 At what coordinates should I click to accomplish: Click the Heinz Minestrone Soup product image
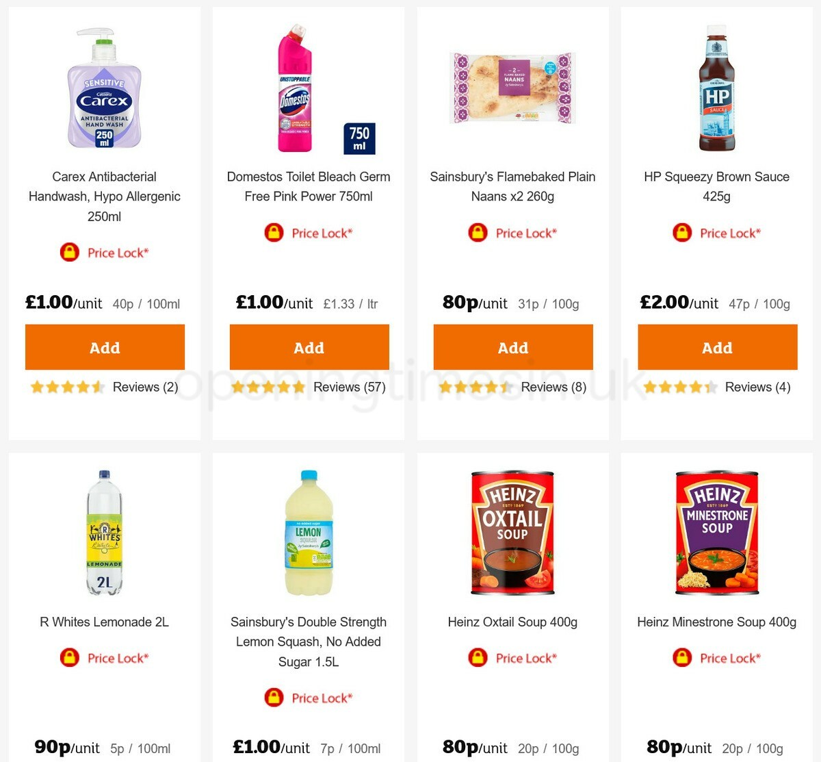click(x=716, y=533)
